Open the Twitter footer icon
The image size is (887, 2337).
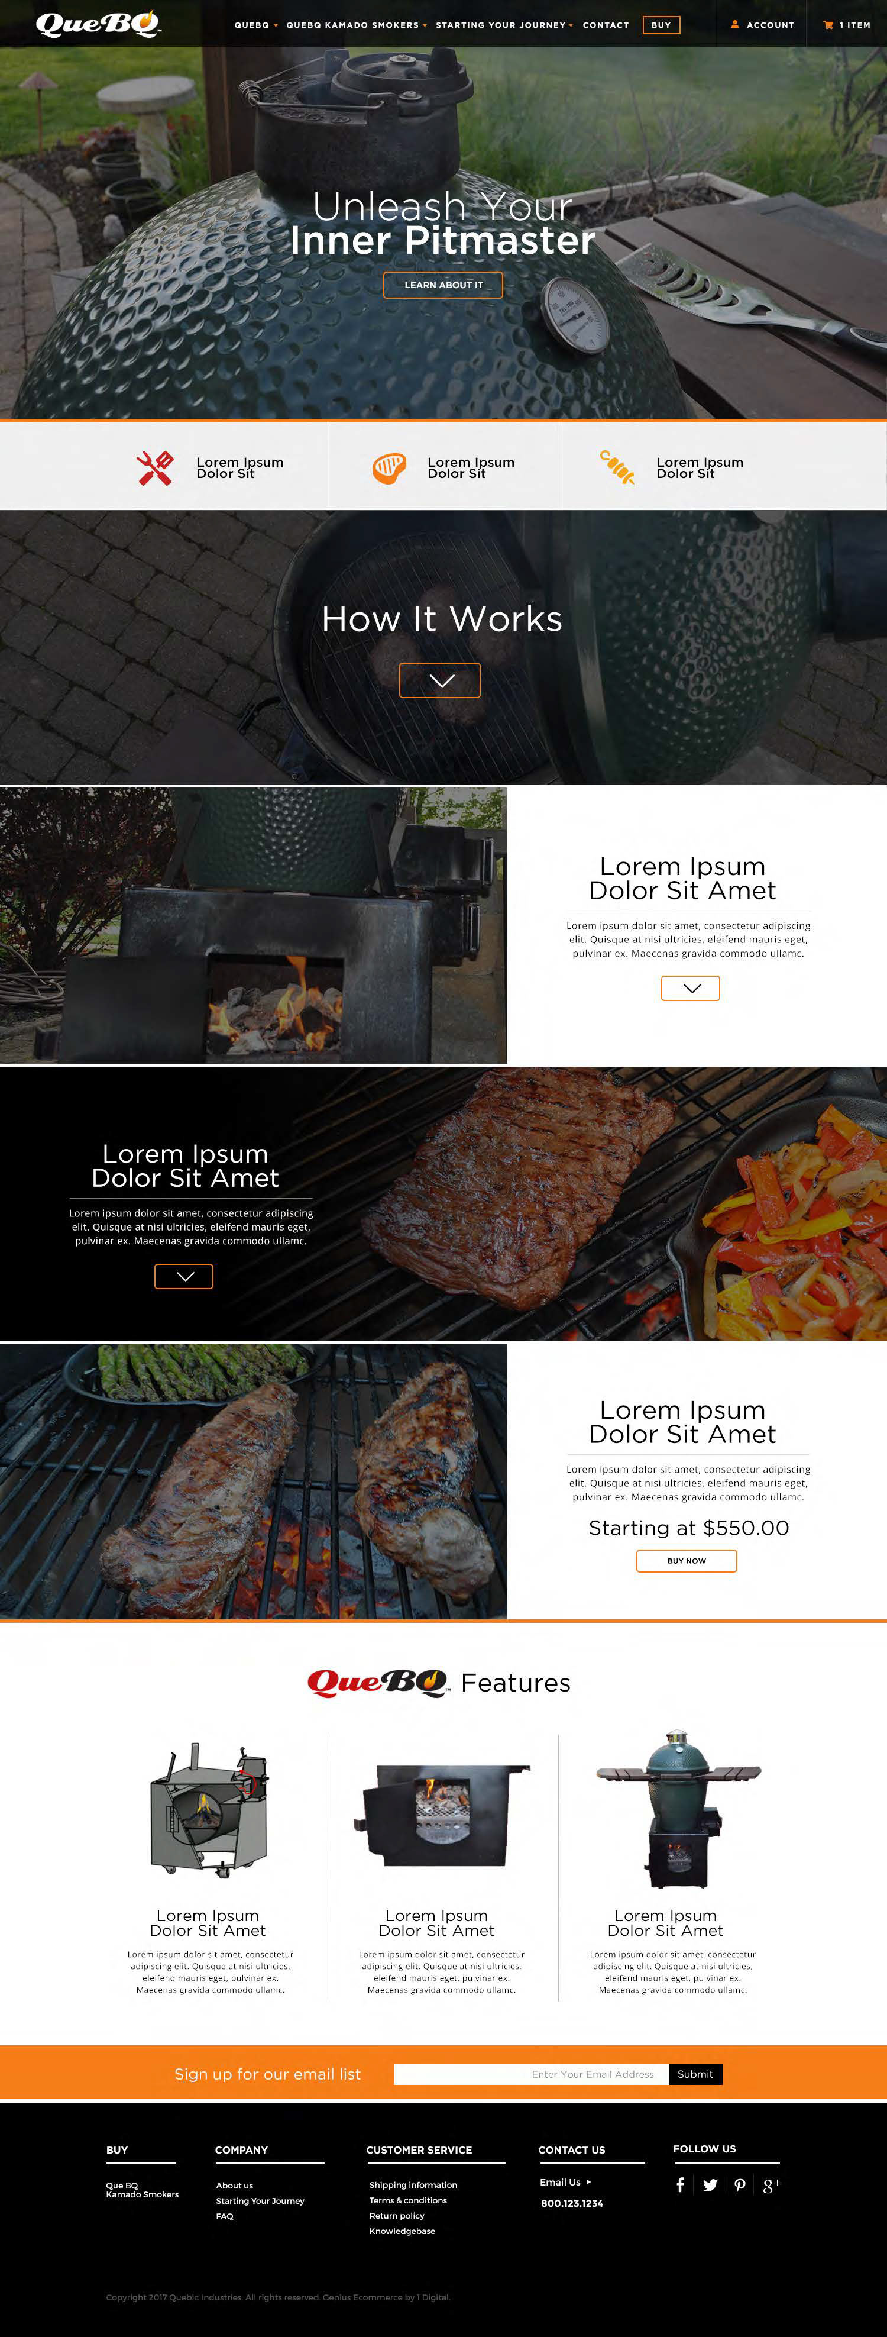pos(710,2184)
